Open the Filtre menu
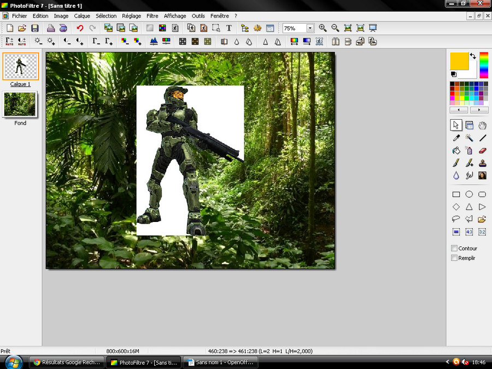Image resolution: width=492 pixels, height=369 pixels. coord(152,16)
